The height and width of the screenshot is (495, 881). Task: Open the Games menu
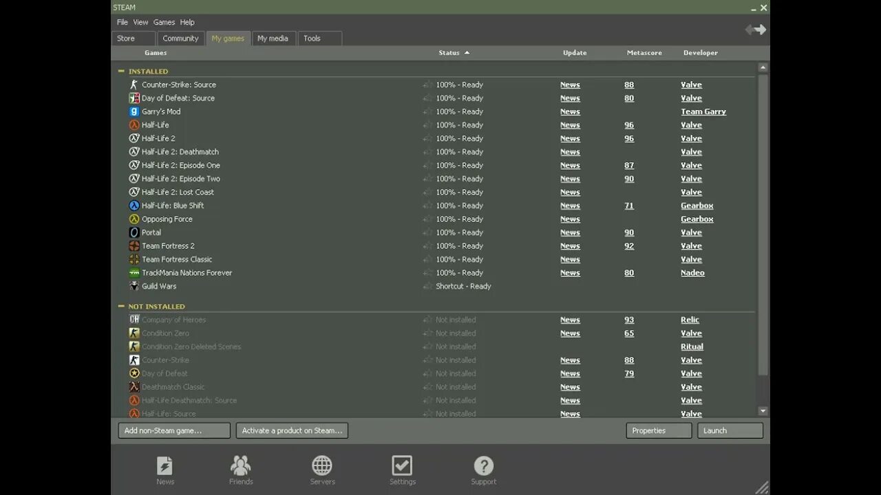(x=164, y=22)
